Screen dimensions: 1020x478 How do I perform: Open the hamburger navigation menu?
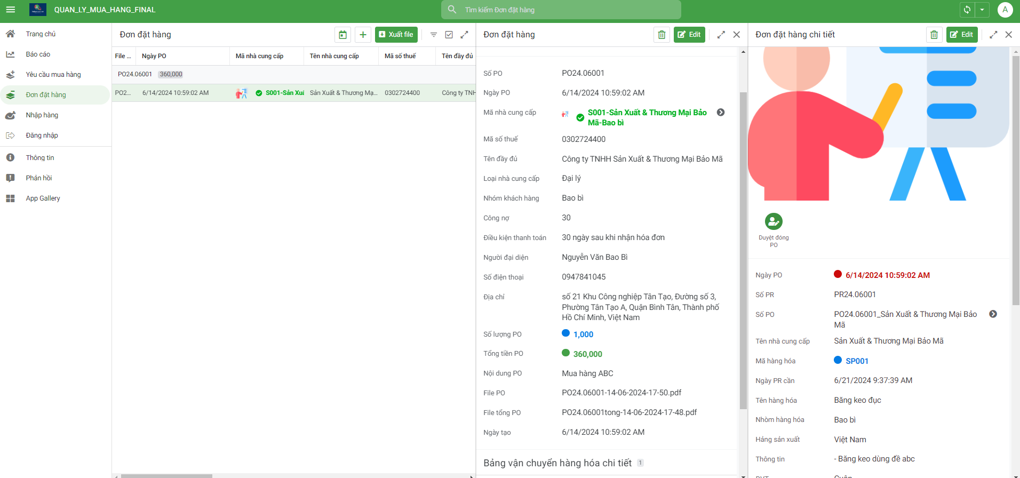pos(11,10)
